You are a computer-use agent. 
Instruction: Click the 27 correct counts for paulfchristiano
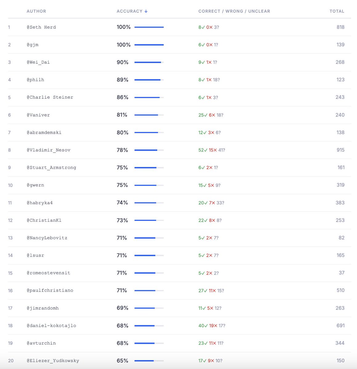pos(203,290)
